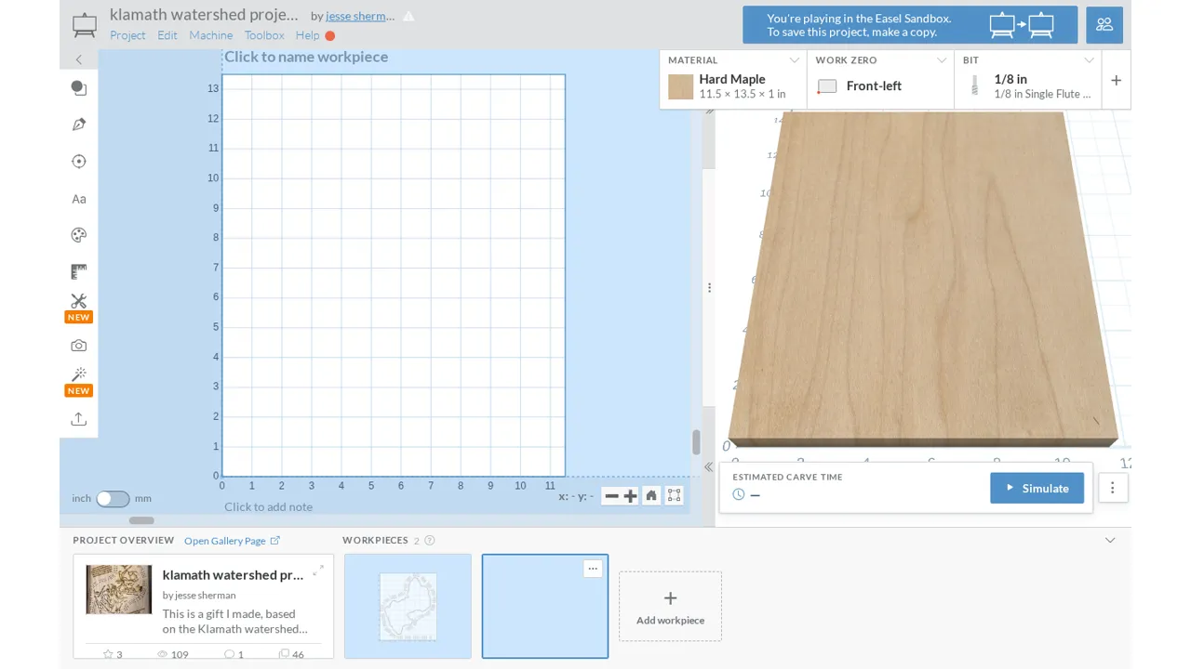This screenshot has width=1191, height=669.
Task: Open the scissors and wrench tools icon
Action: click(x=79, y=301)
